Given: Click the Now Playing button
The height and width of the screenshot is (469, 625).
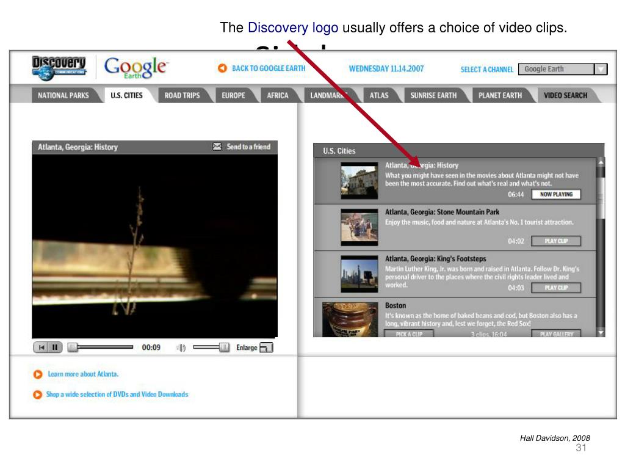Looking at the screenshot, I should point(556,194).
